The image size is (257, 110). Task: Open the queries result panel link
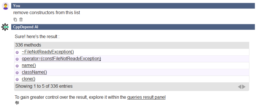click(x=146, y=97)
